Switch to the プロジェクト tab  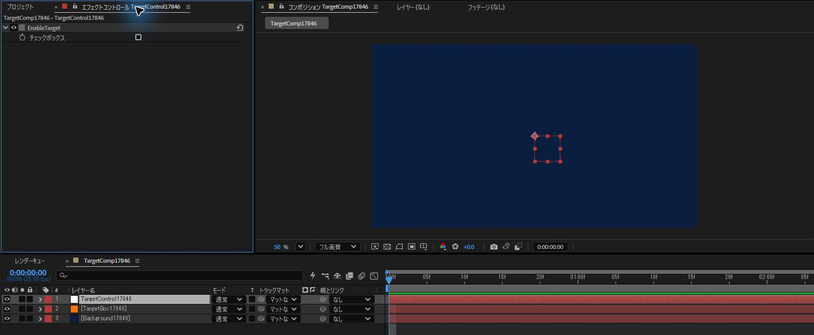click(20, 7)
